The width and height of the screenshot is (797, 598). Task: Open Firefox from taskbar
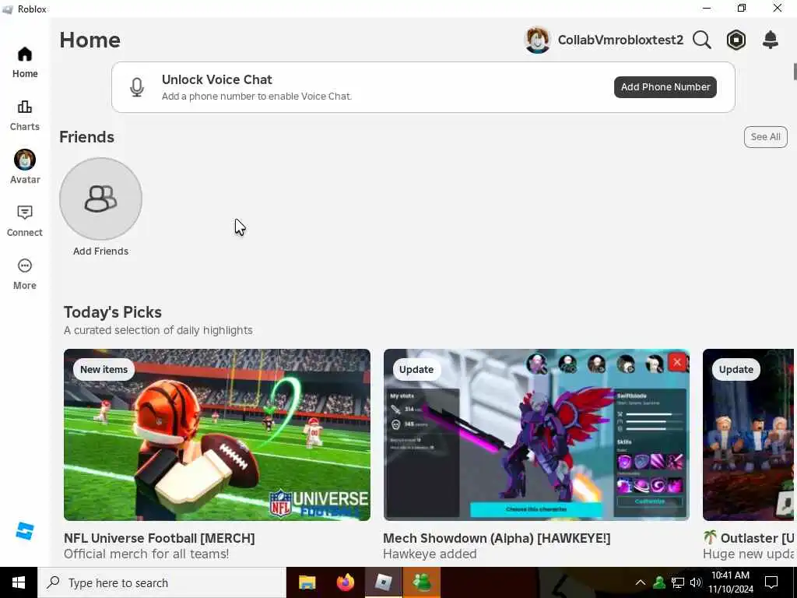point(345,582)
